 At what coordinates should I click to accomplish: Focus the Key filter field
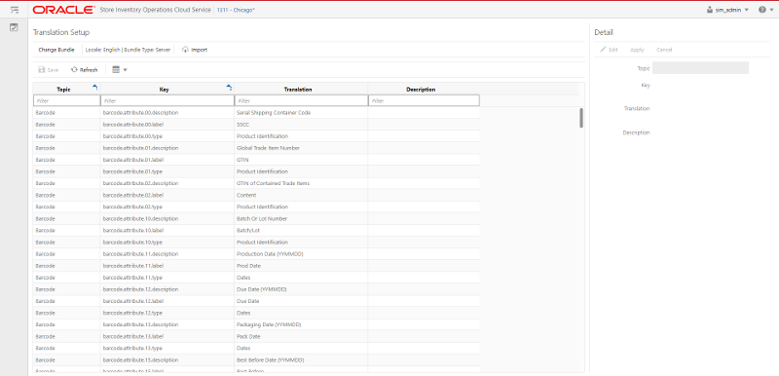(x=167, y=100)
